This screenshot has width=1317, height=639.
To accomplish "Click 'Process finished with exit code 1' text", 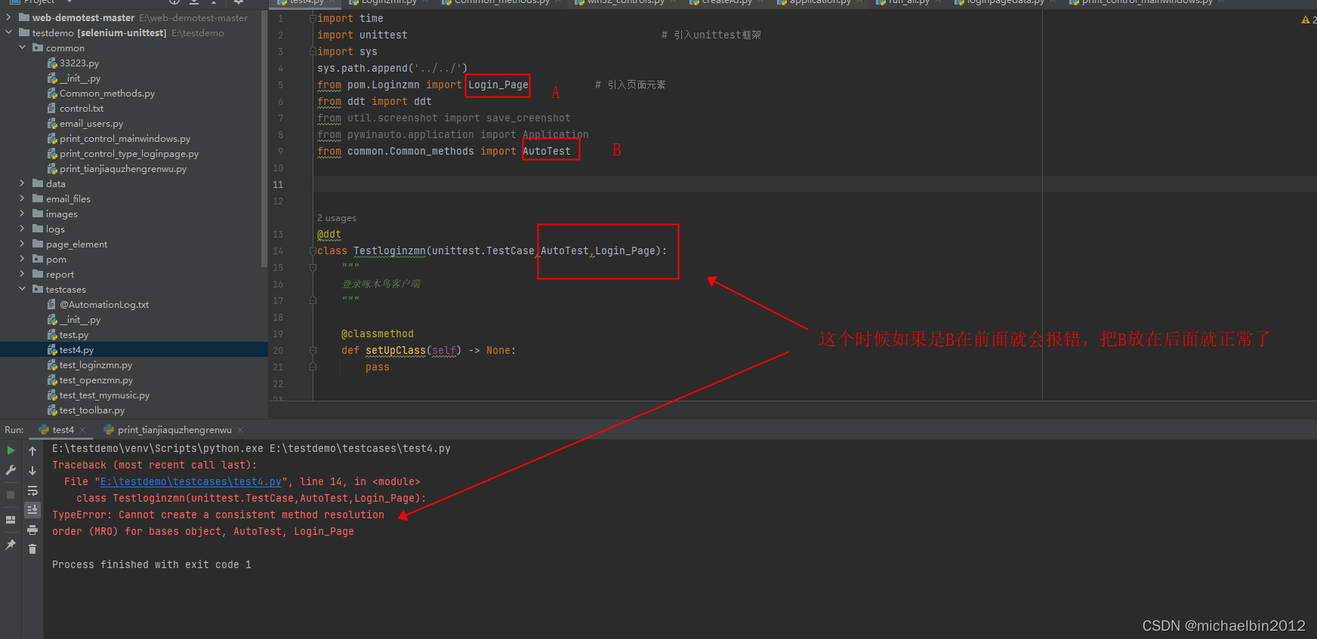I will (152, 564).
